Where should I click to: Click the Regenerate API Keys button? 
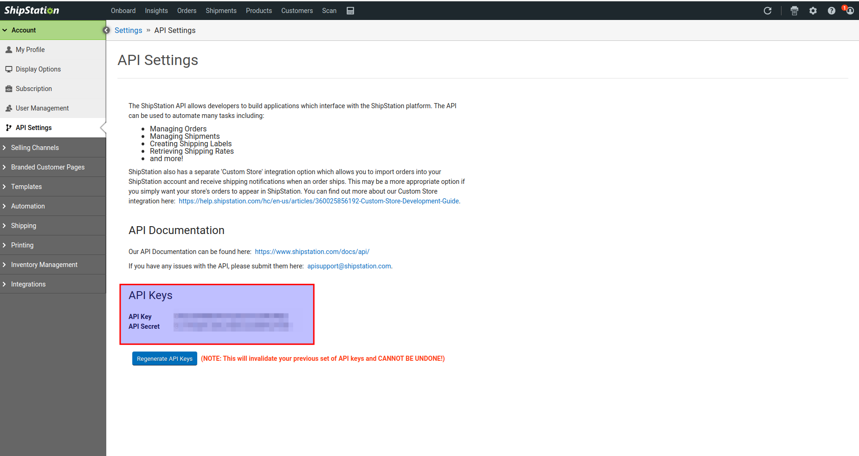(165, 358)
